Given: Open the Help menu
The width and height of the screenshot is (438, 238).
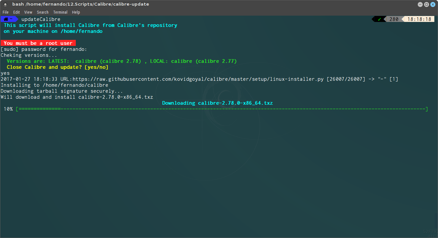Looking at the screenshot, I should point(76,12).
